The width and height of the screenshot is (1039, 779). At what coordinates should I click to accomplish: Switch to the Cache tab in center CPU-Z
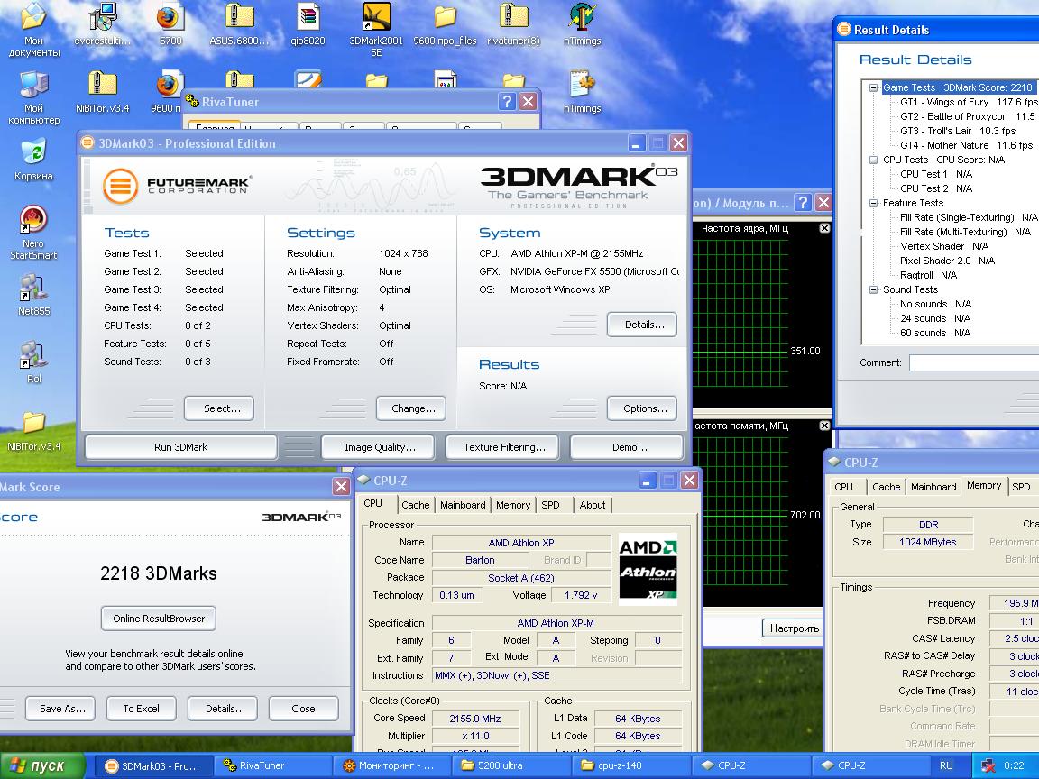[416, 505]
